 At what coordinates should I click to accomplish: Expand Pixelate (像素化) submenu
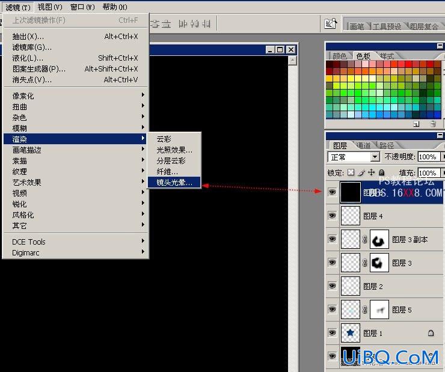76,96
